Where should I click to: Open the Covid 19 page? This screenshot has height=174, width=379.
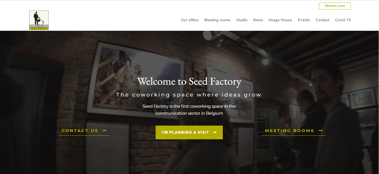343,20
